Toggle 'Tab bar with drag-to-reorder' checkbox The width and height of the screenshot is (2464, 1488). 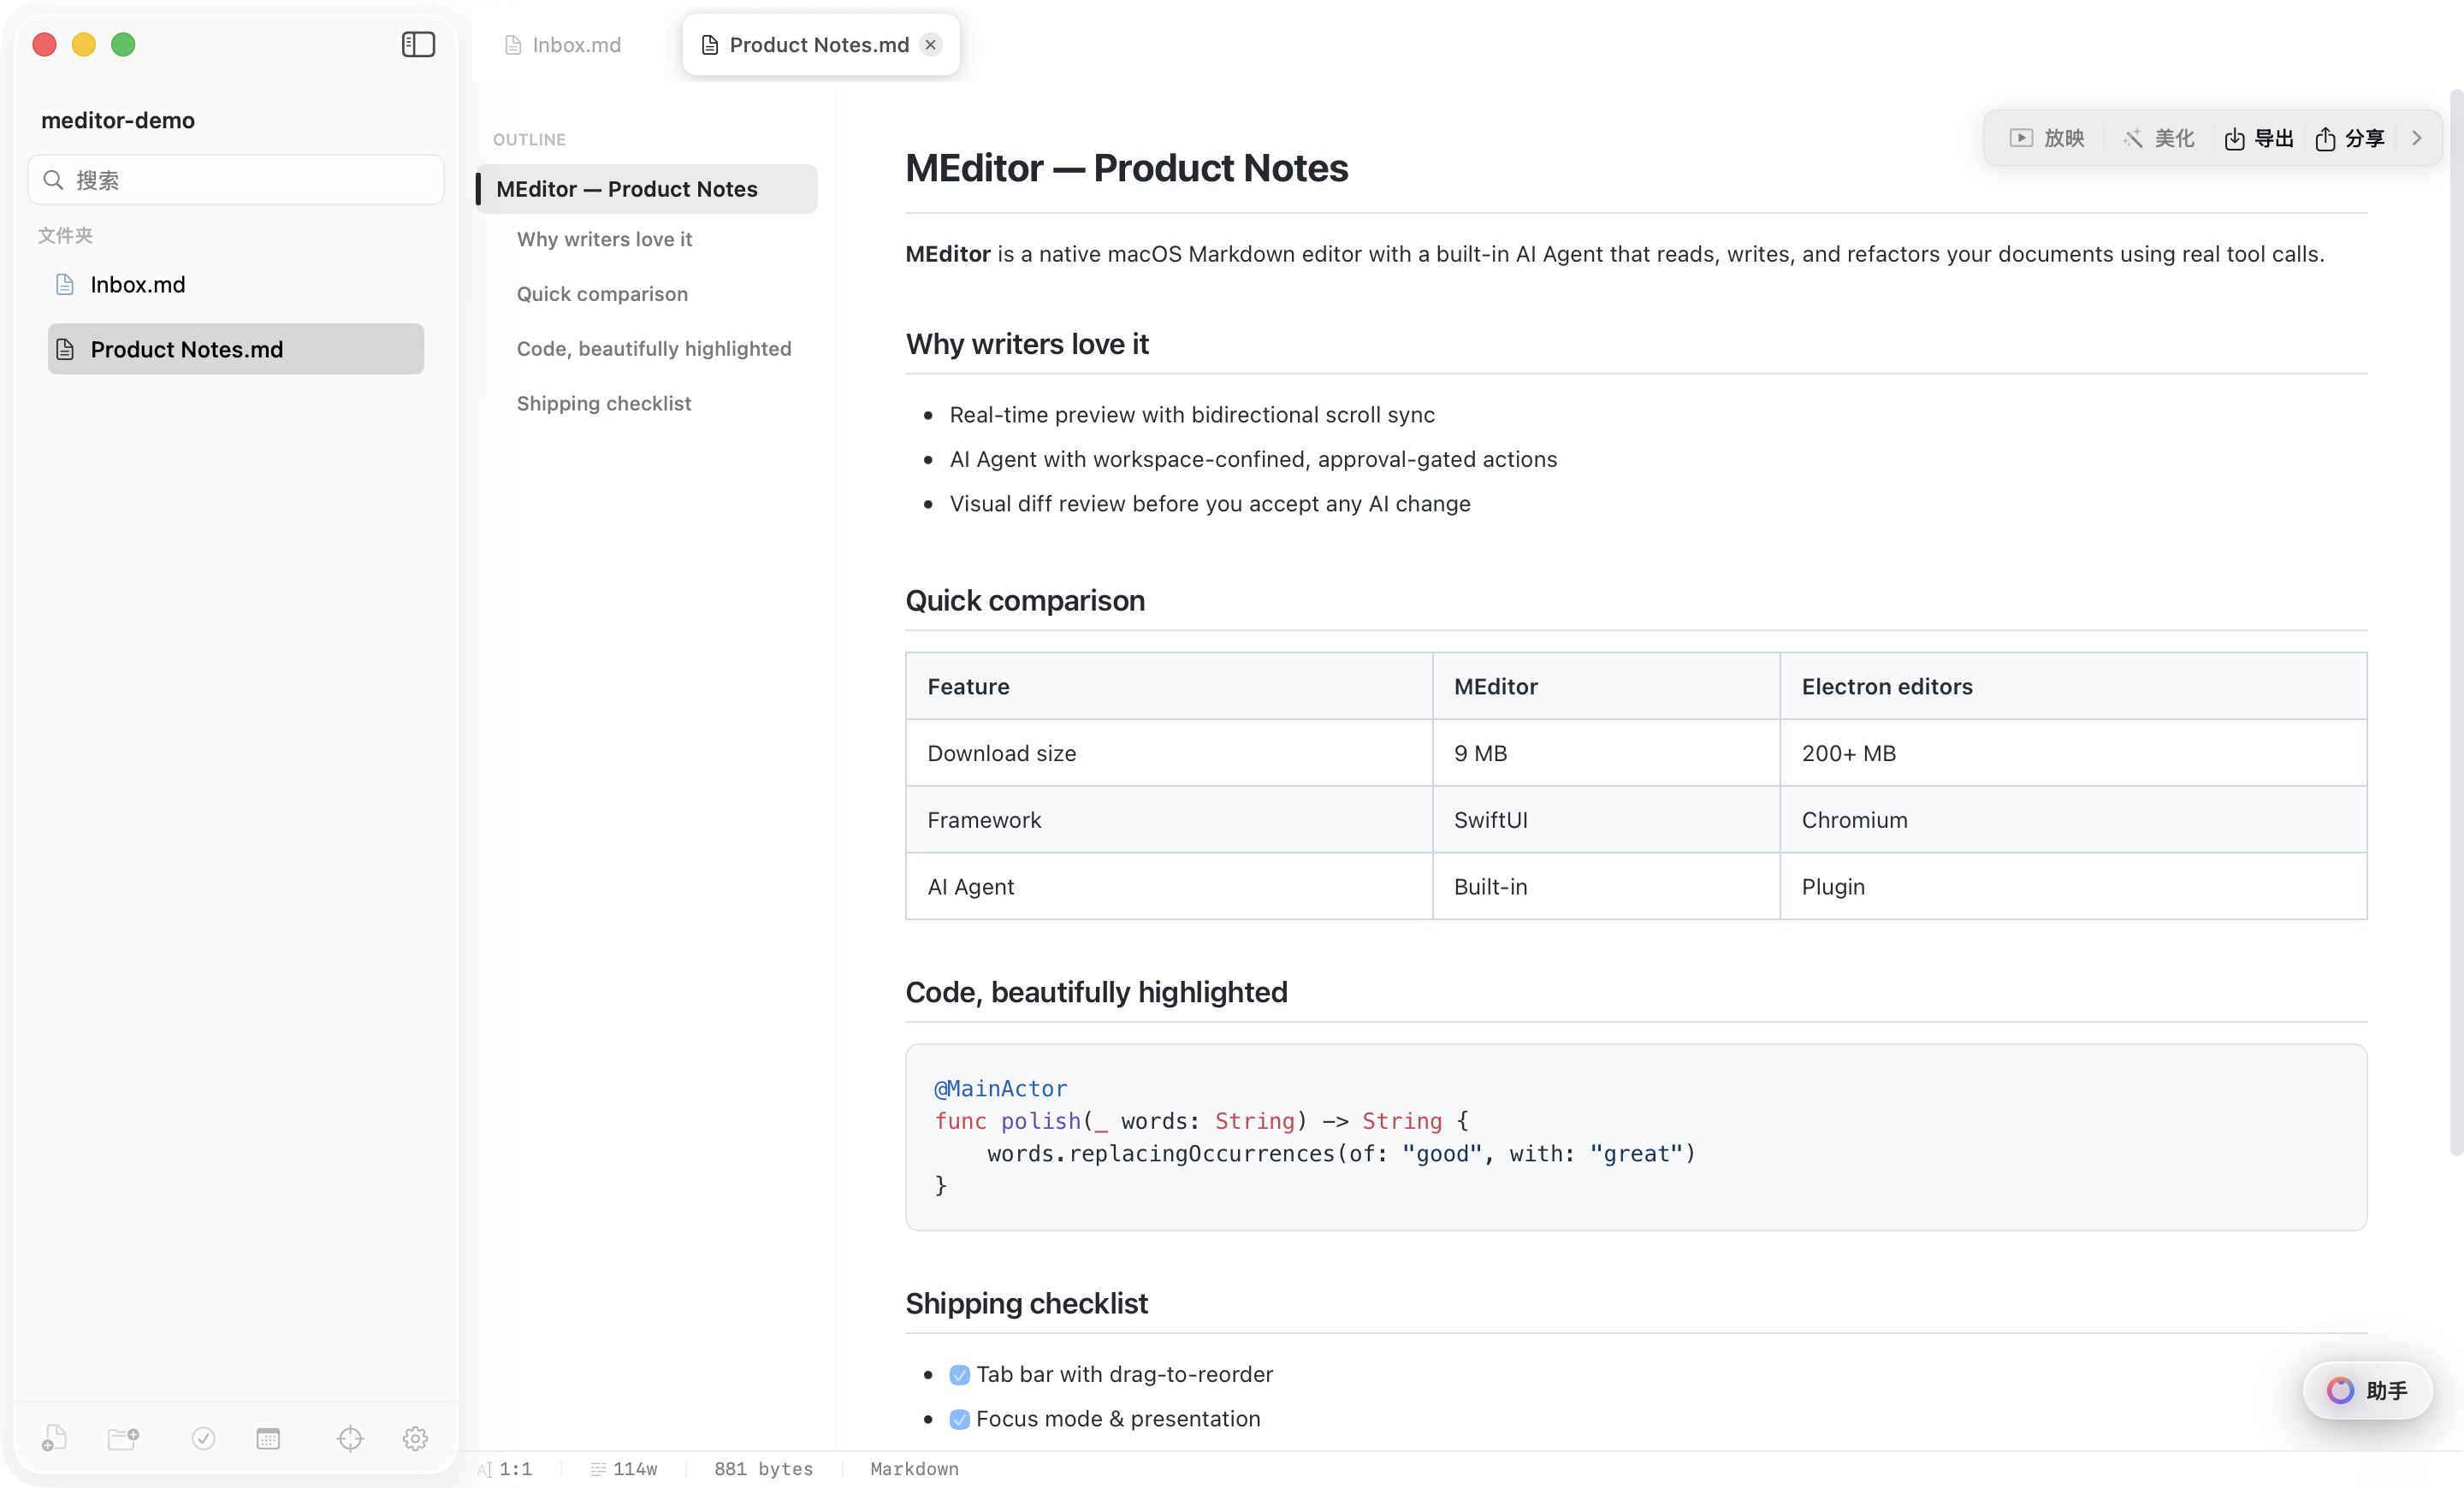coord(959,1375)
